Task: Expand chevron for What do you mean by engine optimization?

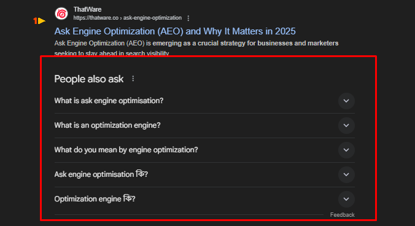Action: [x=346, y=150]
